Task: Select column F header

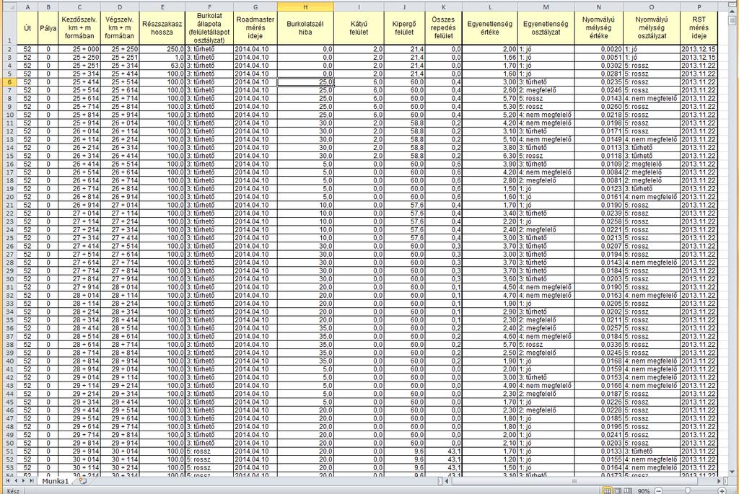Action: [x=209, y=6]
